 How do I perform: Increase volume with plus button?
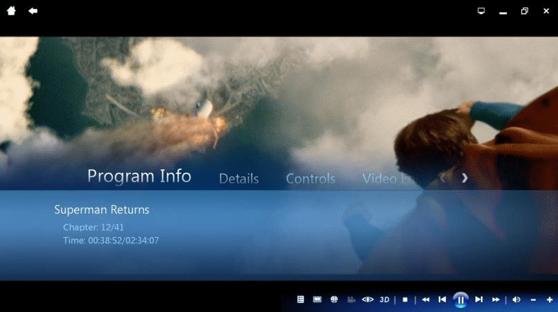pyautogui.click(x=550, y=300)
